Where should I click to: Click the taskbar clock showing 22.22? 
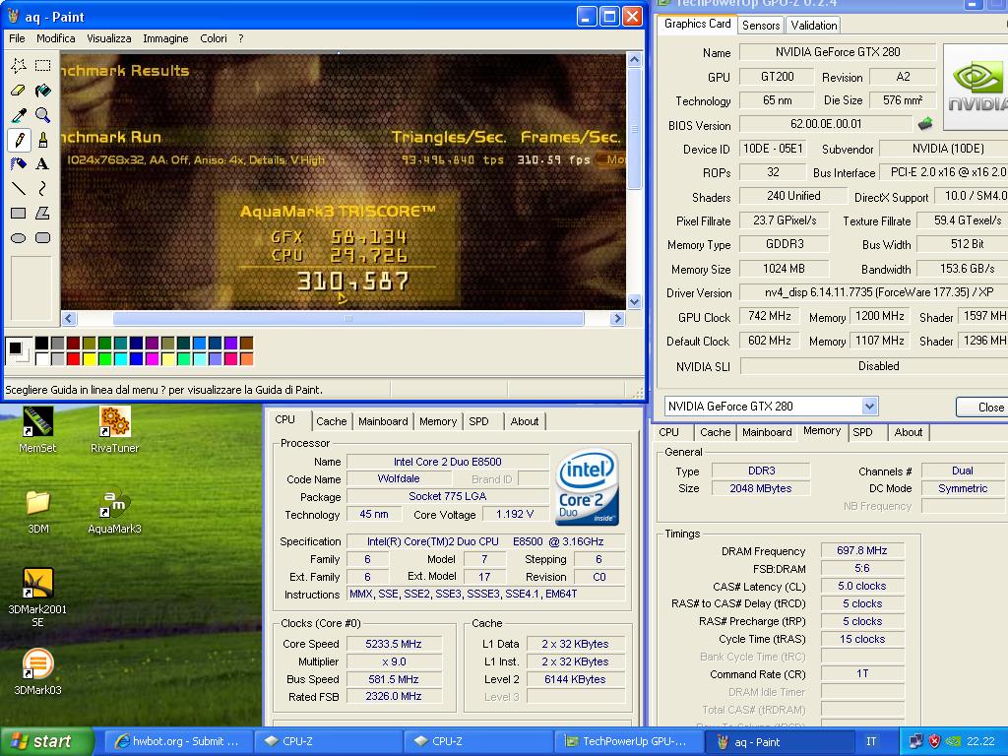point(980,741)
